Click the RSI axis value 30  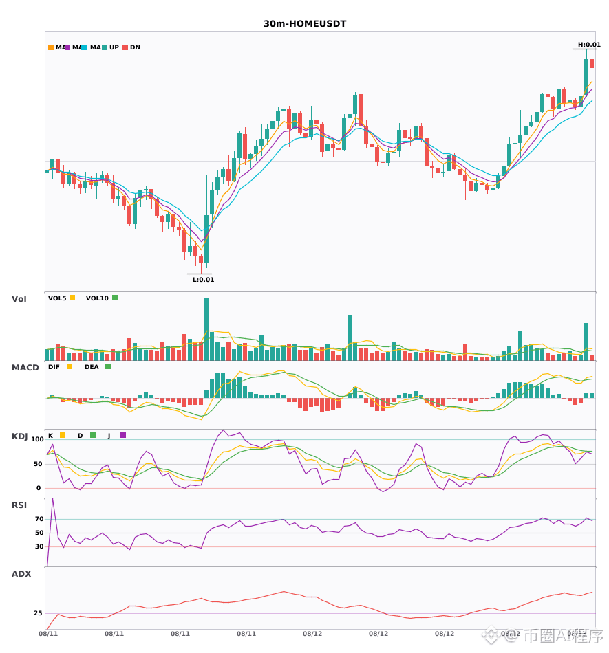click(39, 546)
